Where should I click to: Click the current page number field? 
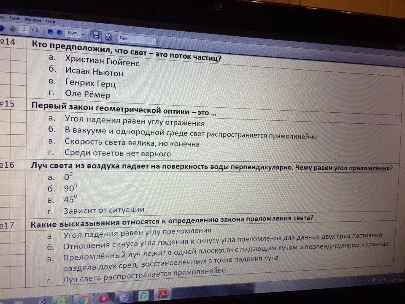click(x=24, y=30)
